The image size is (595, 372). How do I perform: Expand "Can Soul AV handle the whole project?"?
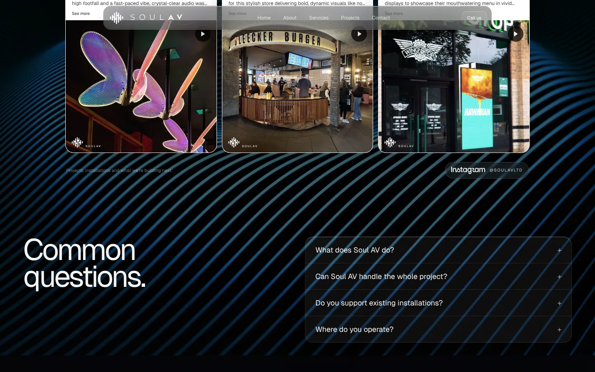[438, 277]
